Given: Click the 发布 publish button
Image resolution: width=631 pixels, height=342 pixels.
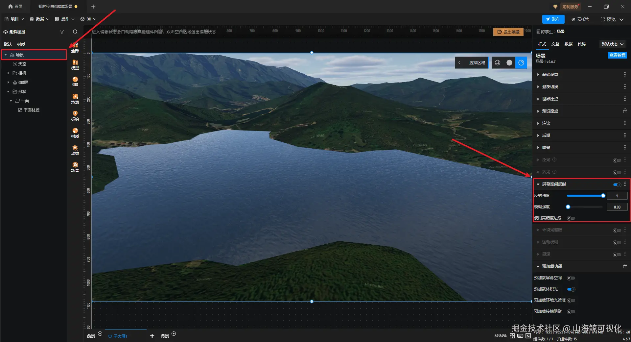Looking at the screenshot, I should tap(553, 19).
